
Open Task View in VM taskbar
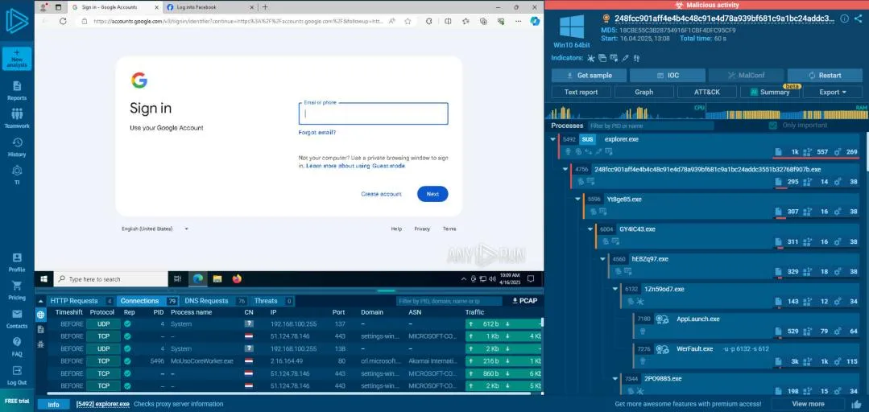click(178, 279)
